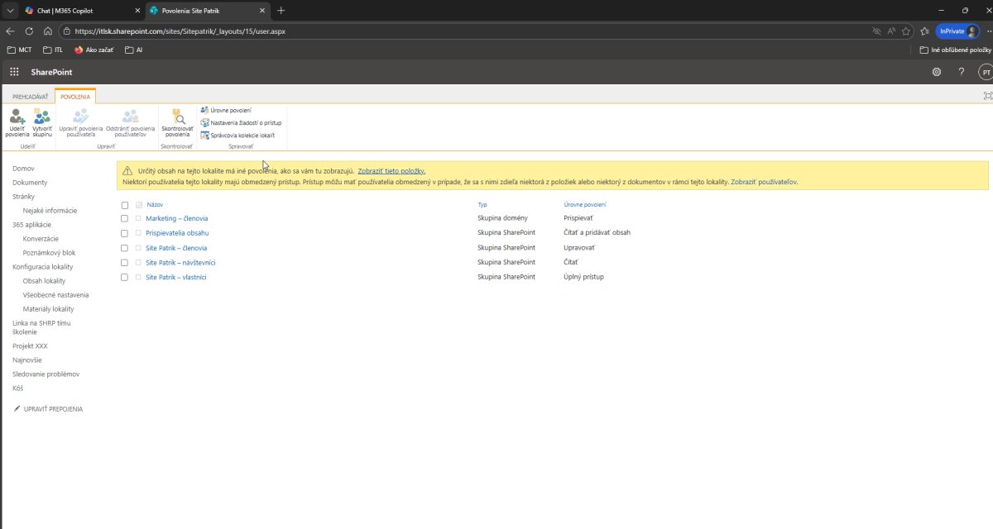Check the Site Patrik – vlastníci row
The image size is (993, 529).
point(124,277)
